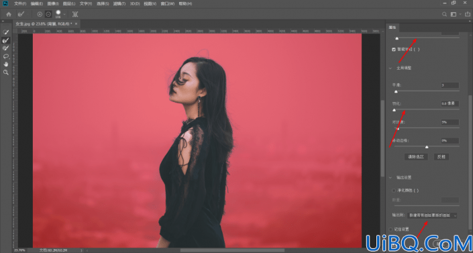Image resolution: width=473 pixels, height=253 pixels.
Task: Click the 羽化 (Feather) slider handle
Action: coord(394,110)
